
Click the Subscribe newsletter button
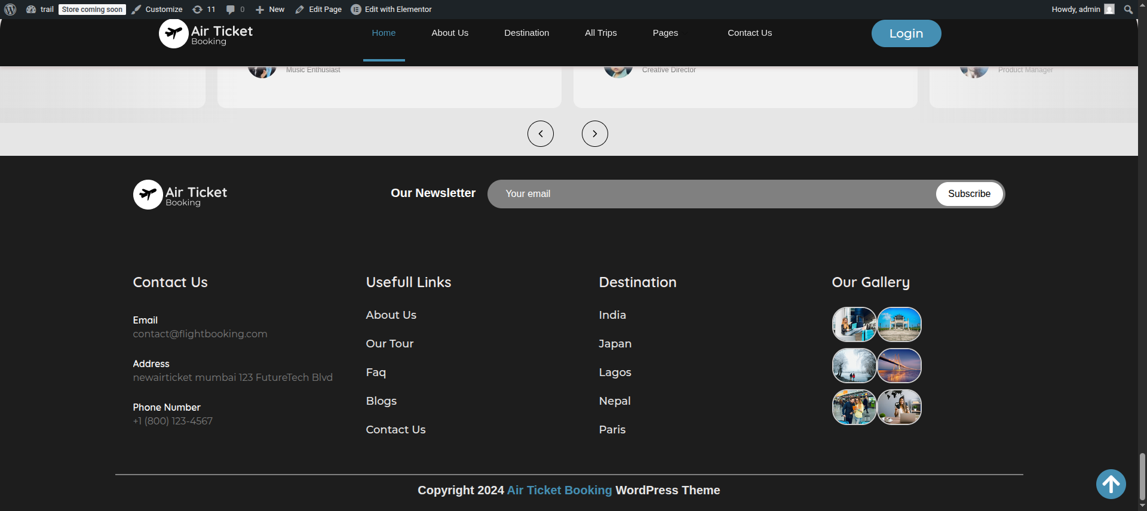(968, 194)
